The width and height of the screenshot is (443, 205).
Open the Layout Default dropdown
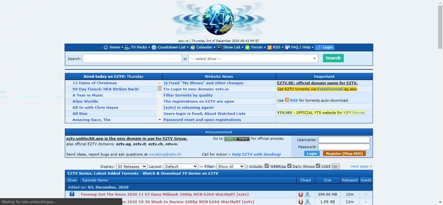(x=181, y=167)
